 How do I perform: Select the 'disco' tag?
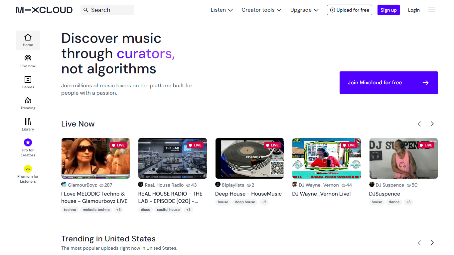coord(145,210)
